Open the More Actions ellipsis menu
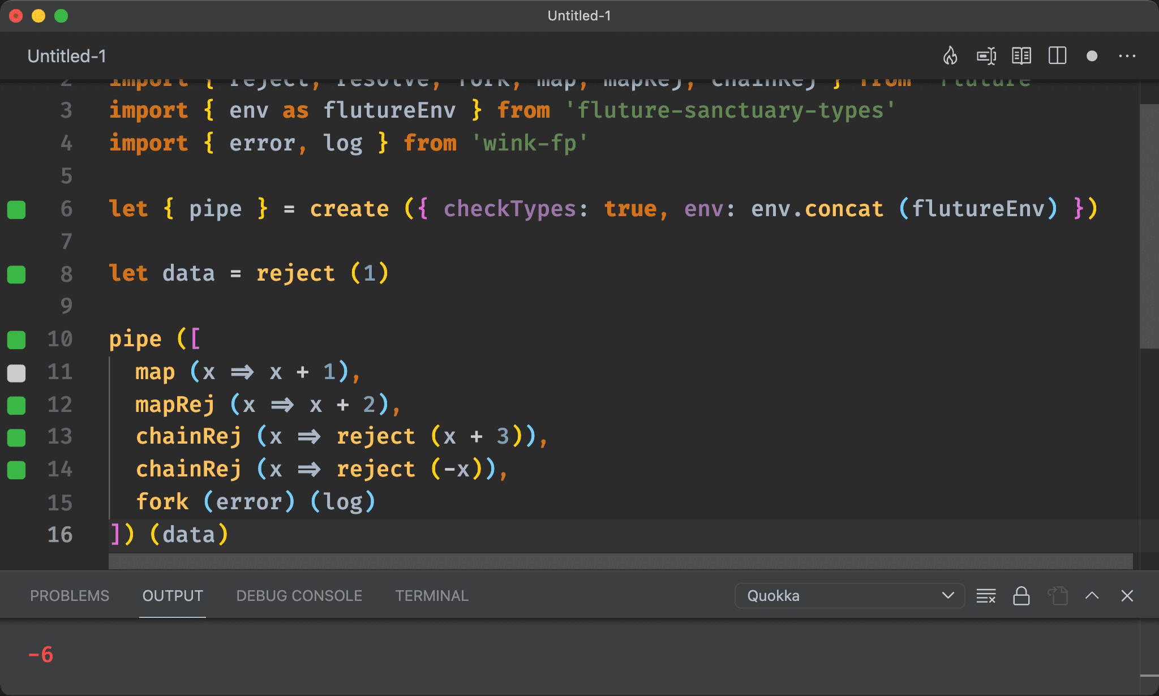1159x696 pixels. click(x=1127, y=56)
